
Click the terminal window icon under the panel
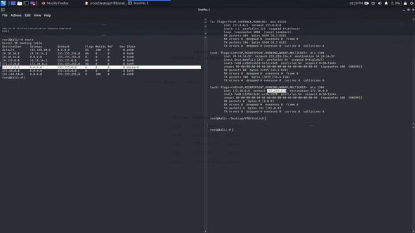pos(3,10)
